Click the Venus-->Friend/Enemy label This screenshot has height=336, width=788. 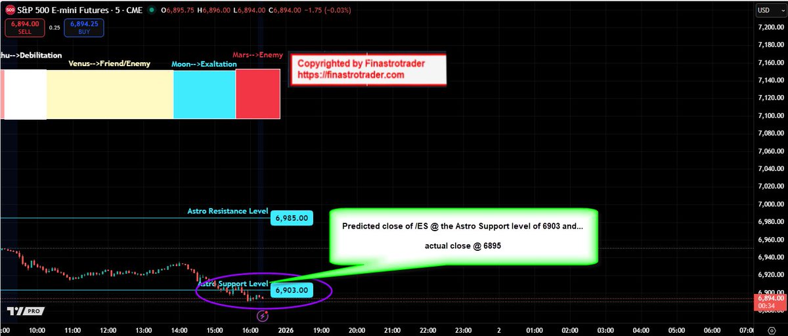click(x=109, y=64)
